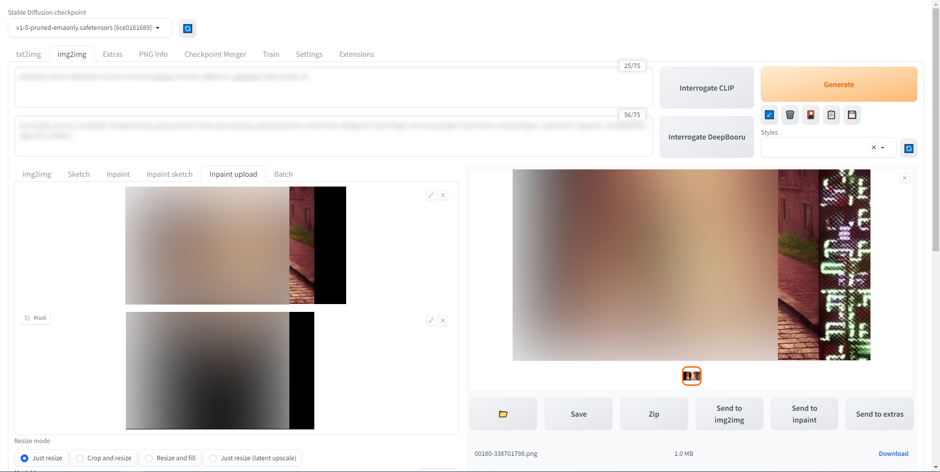
Task: Enable the Resize and fill option
Action: coord(148,458)
